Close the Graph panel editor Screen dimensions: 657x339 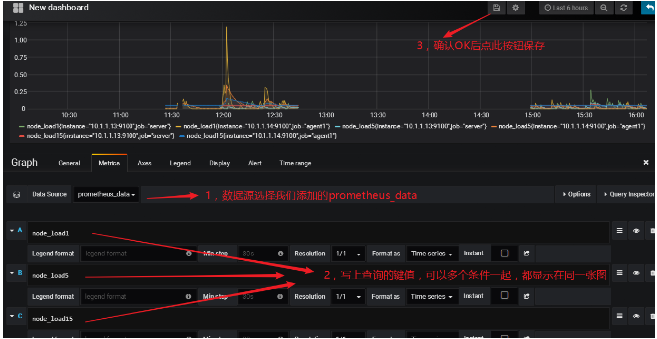[x=646, y=163]
